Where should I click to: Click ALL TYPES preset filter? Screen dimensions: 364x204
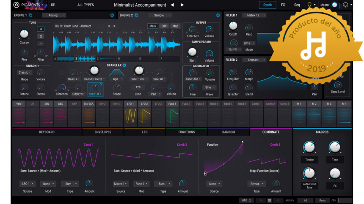(x=85, y=5)
